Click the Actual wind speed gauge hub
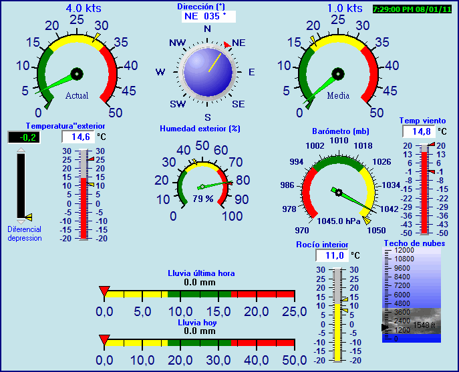The width and height of the screenshot is (459, 372). pos(77,73)
